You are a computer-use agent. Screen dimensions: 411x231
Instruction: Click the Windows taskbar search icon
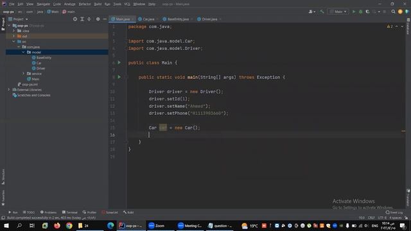(19, 225)
